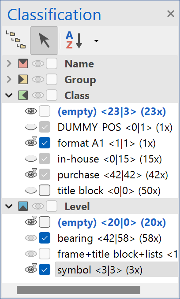Uncheck the bearing checkbox
180x299 pixels.
[x=45, y=238]
